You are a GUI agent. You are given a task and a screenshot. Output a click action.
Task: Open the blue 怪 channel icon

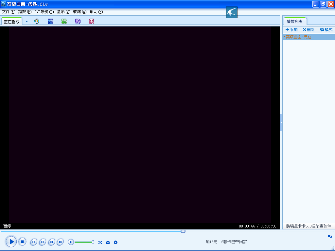[x=50, y=21]
